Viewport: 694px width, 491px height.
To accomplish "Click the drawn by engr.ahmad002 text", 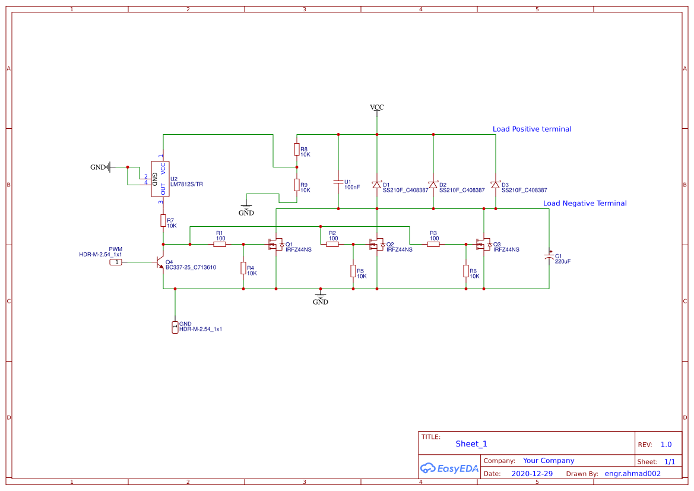I will 632,473.
